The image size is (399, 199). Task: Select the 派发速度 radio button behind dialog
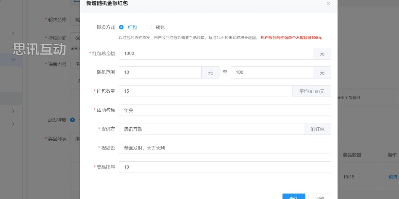[73, 120]
